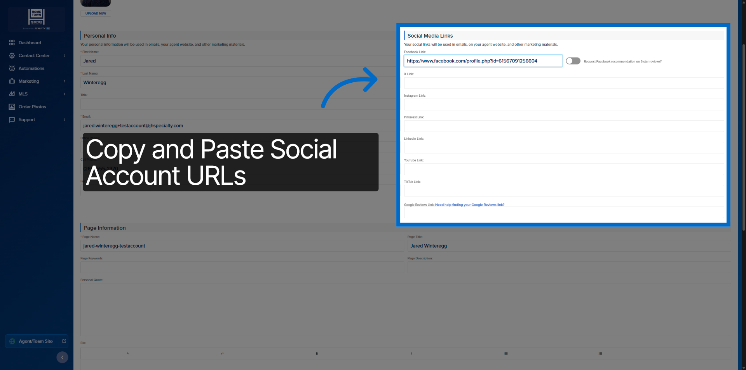Collapse the sidebar with round arrow button
Viewport: 746px width, 370px height.
pyautogui.click(x=62, y=357)
